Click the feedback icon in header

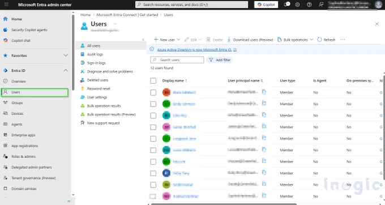click(x=321, y=5)
